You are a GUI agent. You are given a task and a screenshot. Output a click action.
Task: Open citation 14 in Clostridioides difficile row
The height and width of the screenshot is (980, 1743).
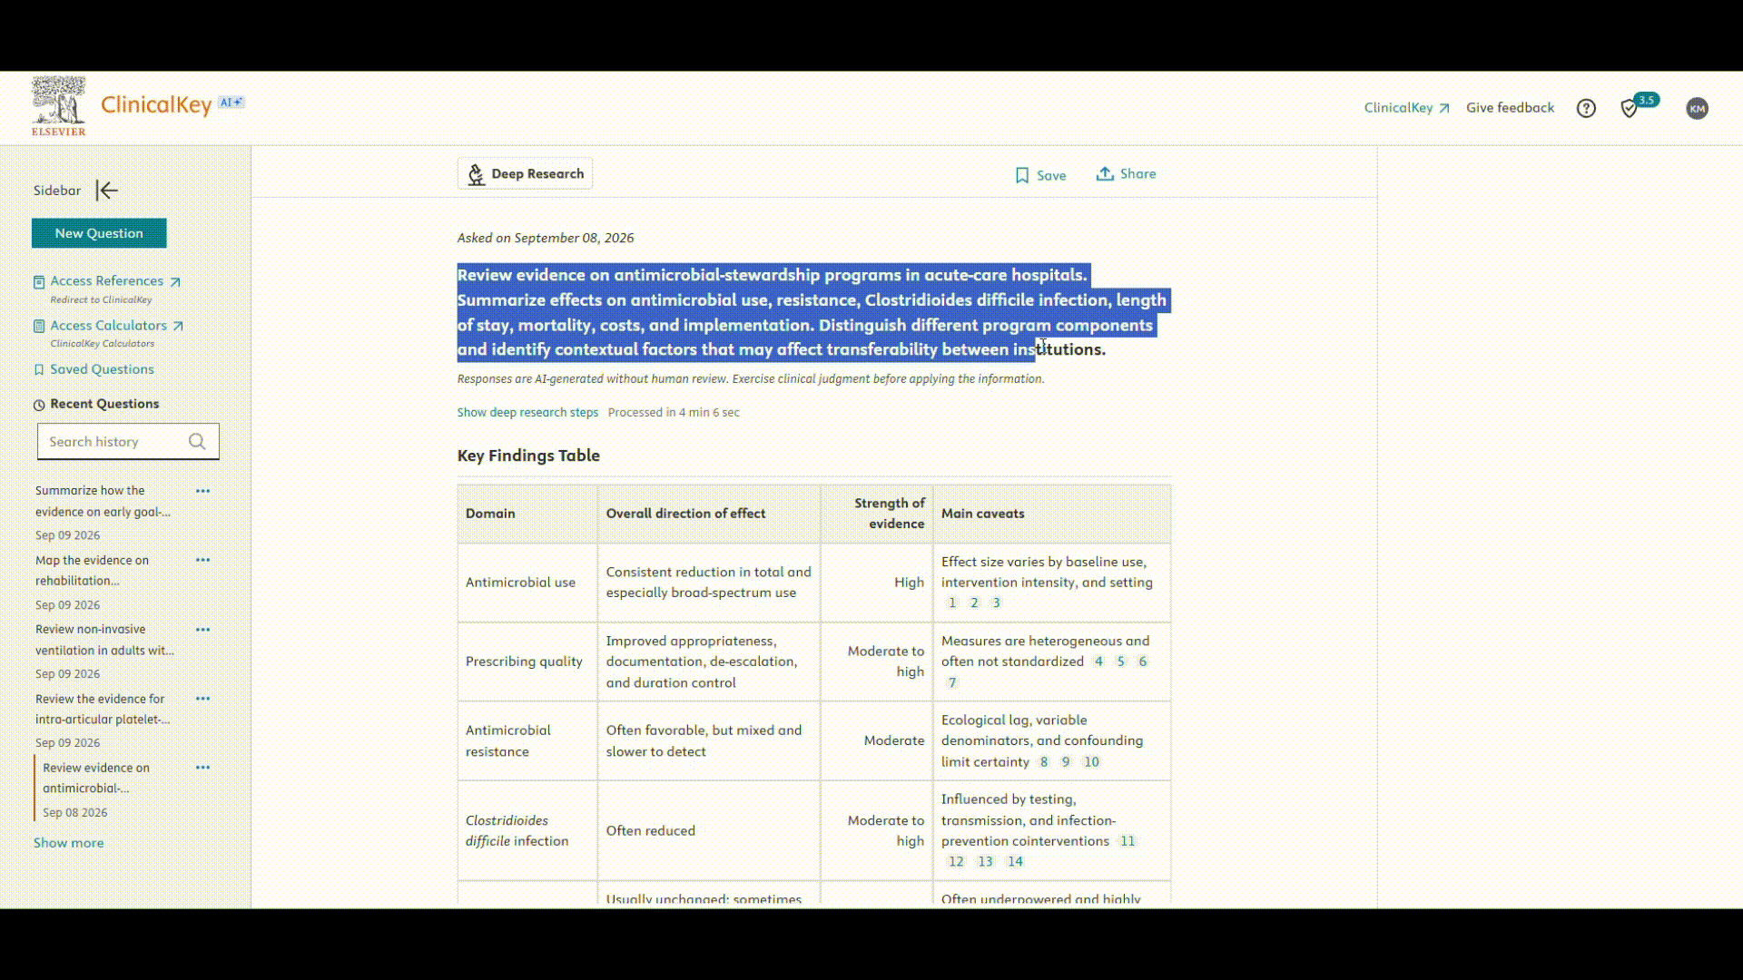coord(1015,862)
